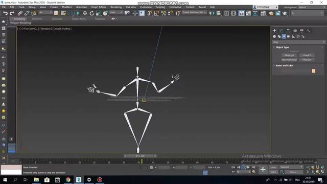
Task: Choose the Select Object tool
Action: [56, 13]
